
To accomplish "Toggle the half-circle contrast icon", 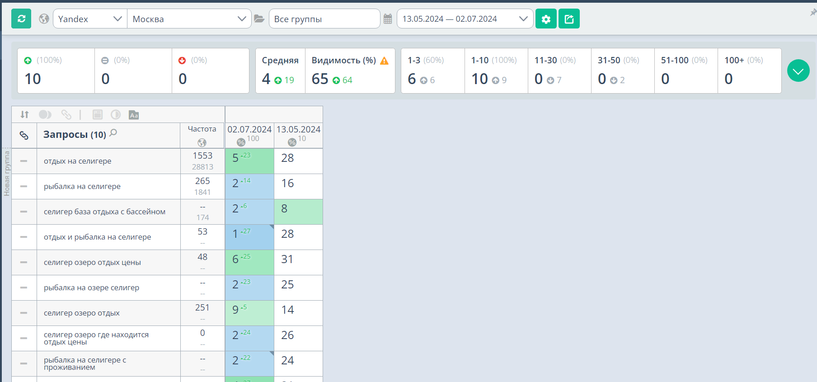I will pos(116,115).
